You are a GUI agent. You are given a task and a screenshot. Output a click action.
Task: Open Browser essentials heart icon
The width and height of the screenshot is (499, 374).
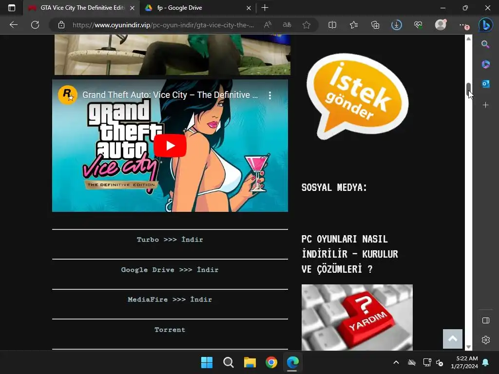418,25
